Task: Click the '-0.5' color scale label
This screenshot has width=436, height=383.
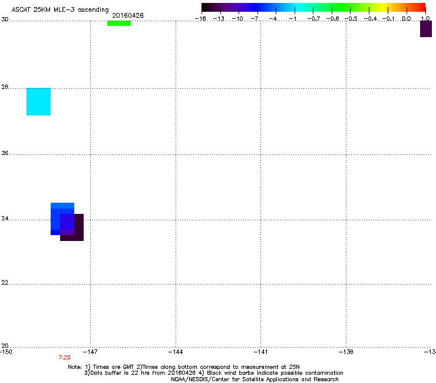Action: pyautogui.click(x=351, y=19)
